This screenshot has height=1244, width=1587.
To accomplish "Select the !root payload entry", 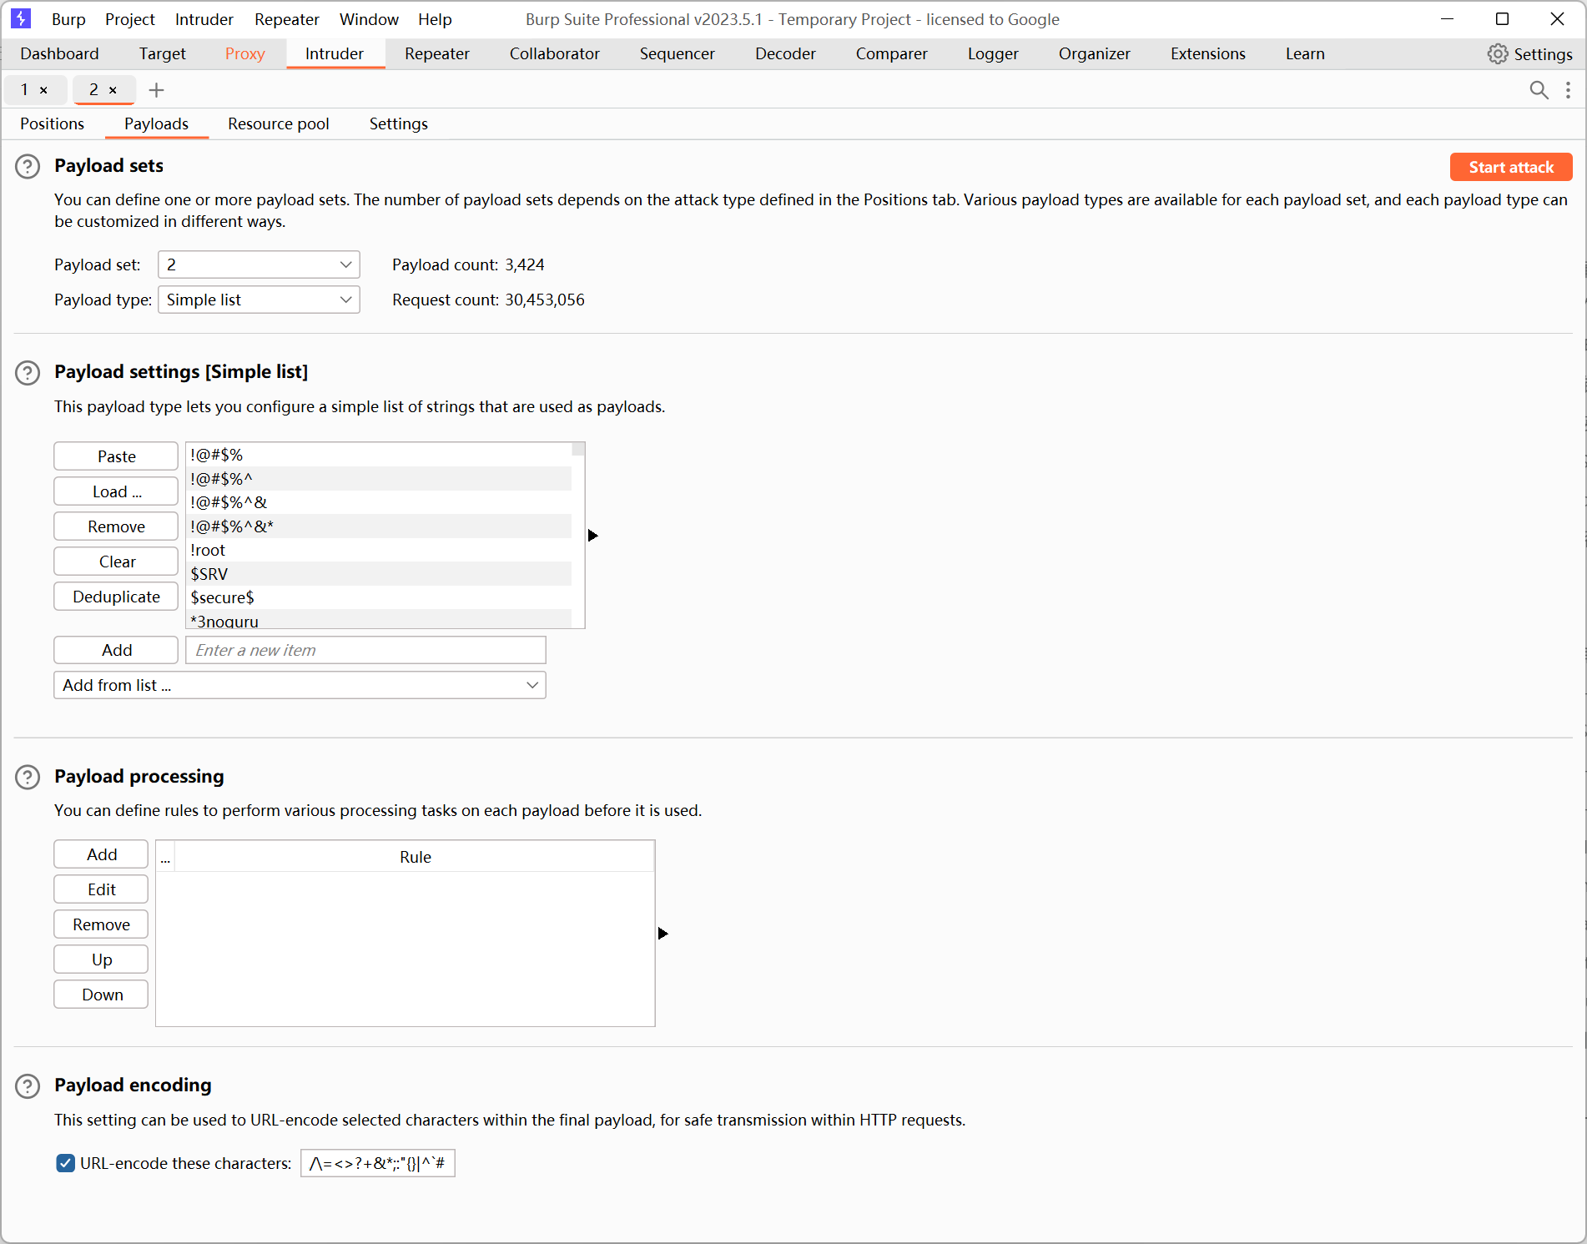I will coord(380,550).
